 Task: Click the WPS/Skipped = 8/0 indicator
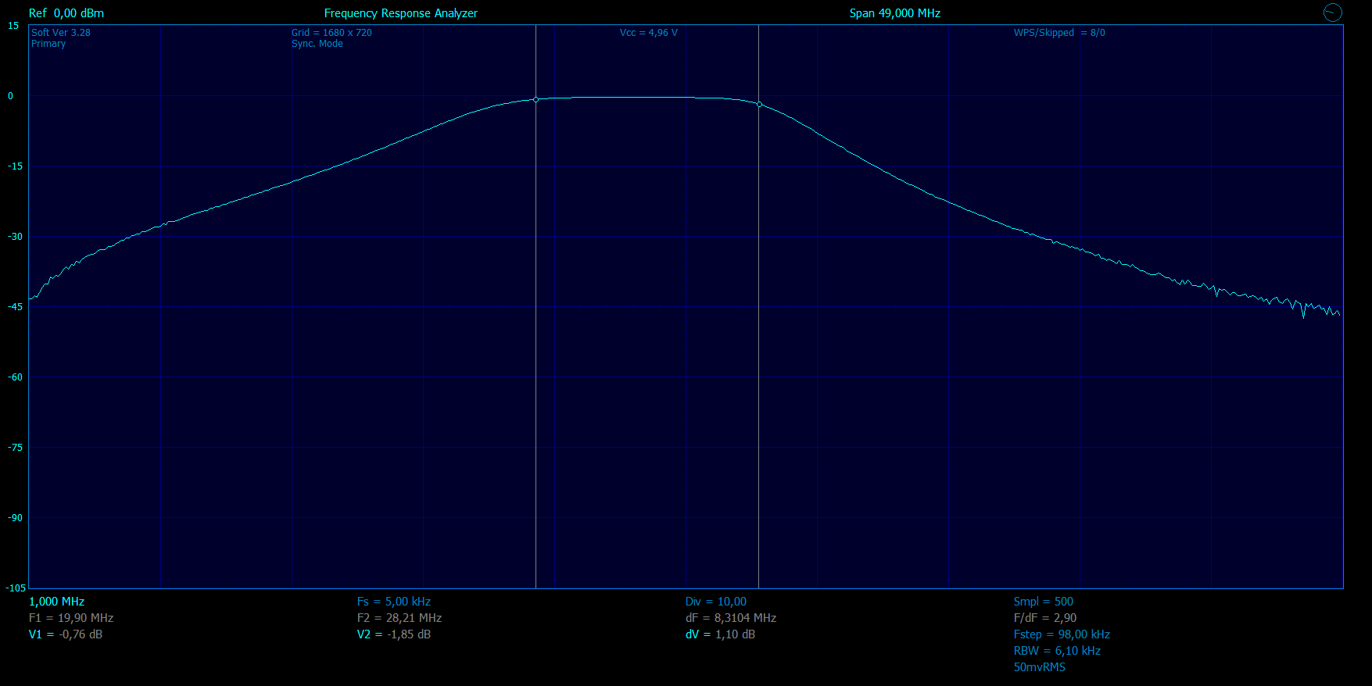pyautogui.click(x=1059, y=33)
